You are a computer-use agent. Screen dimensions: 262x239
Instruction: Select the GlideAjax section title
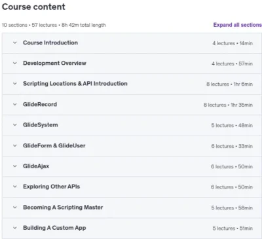coord(36,166)
